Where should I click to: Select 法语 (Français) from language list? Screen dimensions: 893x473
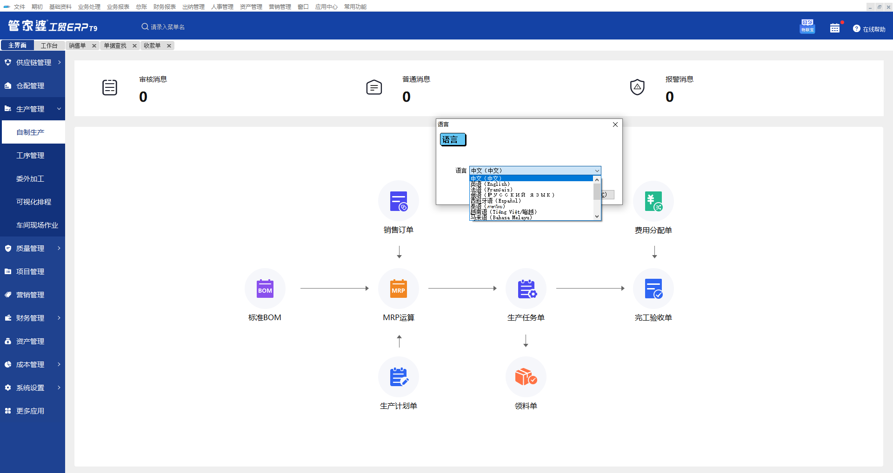532,190
